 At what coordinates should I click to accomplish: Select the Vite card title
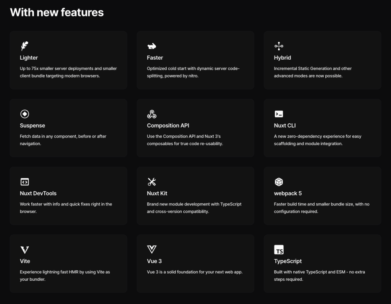click(25, 261)
